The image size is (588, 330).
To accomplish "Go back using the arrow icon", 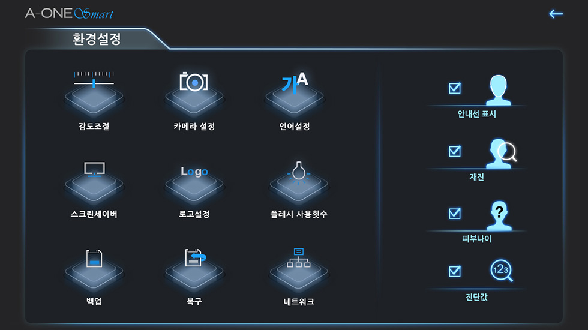I will [x=556, y=14].
